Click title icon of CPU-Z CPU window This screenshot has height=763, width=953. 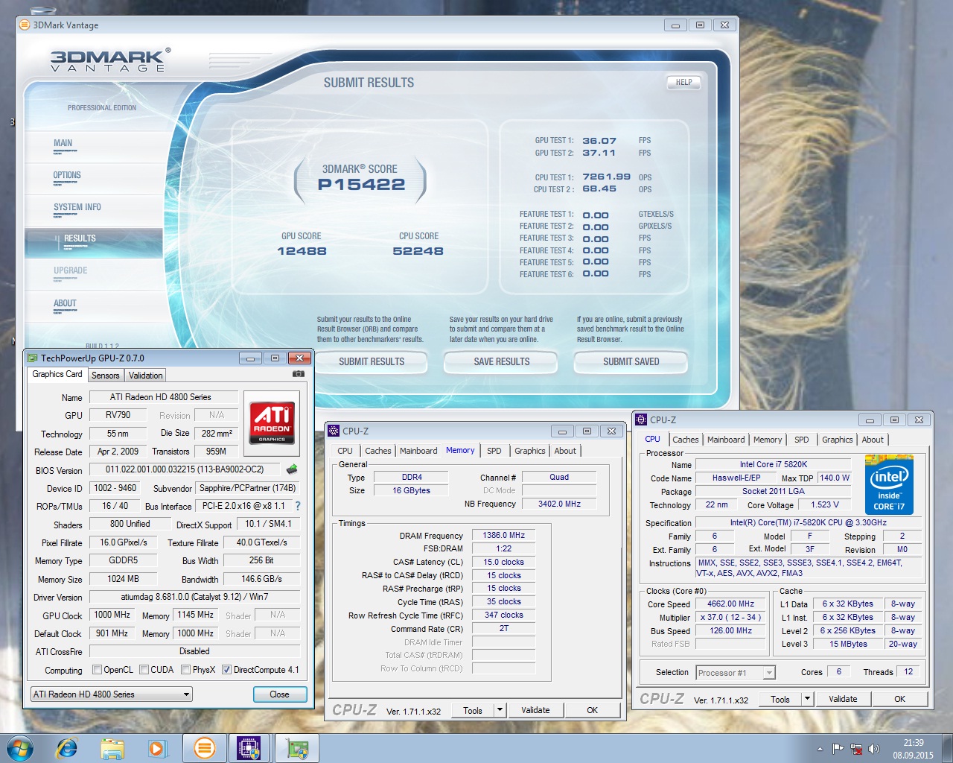pyautogui.click(x=641, y=420)
